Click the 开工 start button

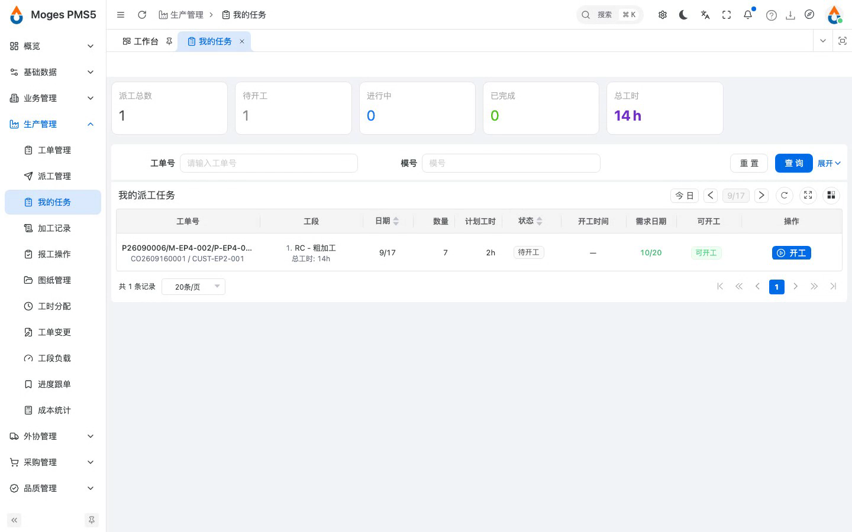(791, 253)
